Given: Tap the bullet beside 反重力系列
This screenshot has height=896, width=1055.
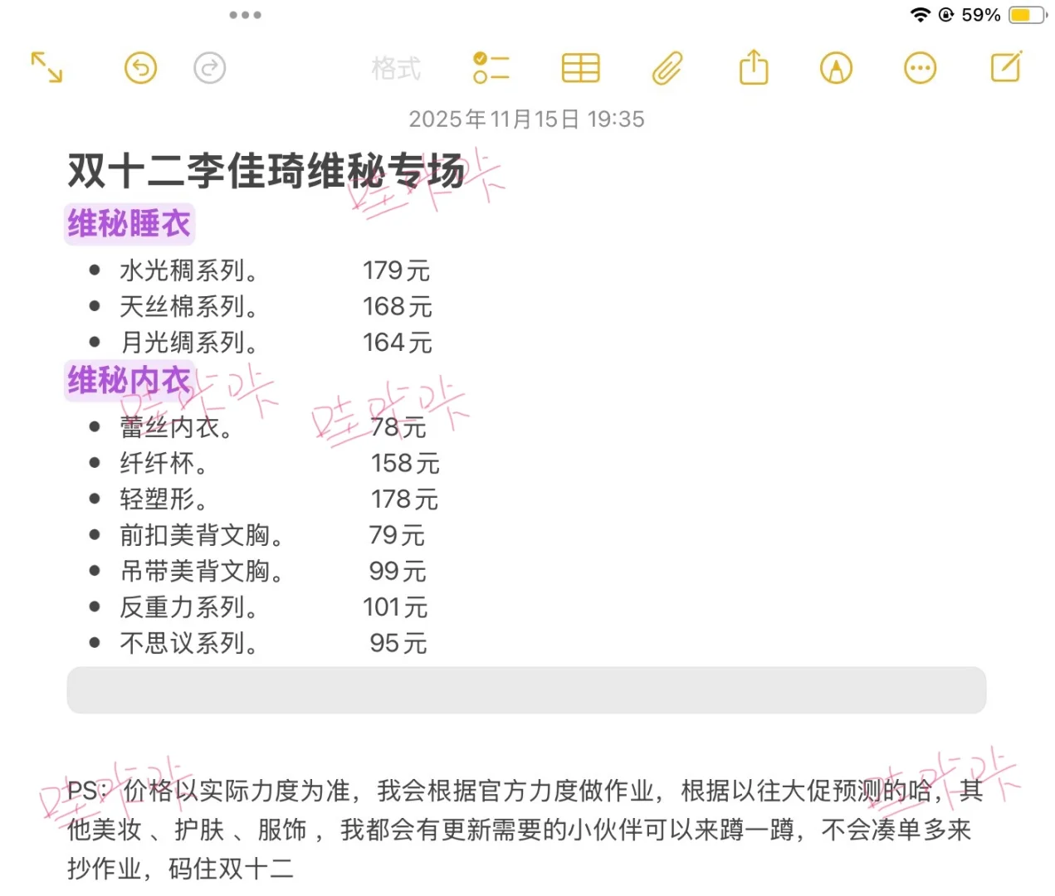Looking at the screenshot, I should coord(93,606).
